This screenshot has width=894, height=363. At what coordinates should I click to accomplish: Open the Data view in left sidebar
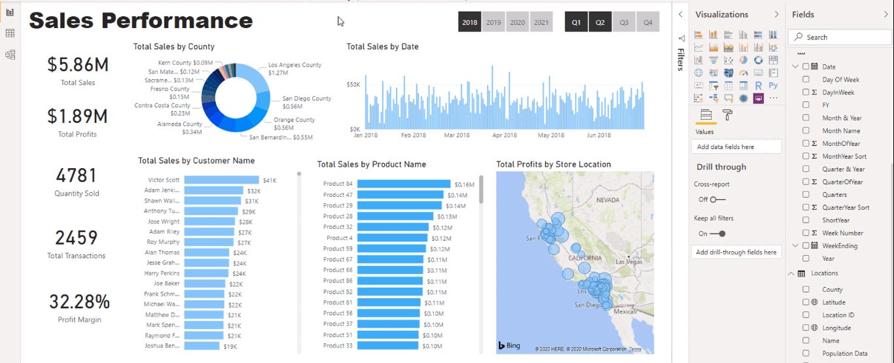pos(10,33)
